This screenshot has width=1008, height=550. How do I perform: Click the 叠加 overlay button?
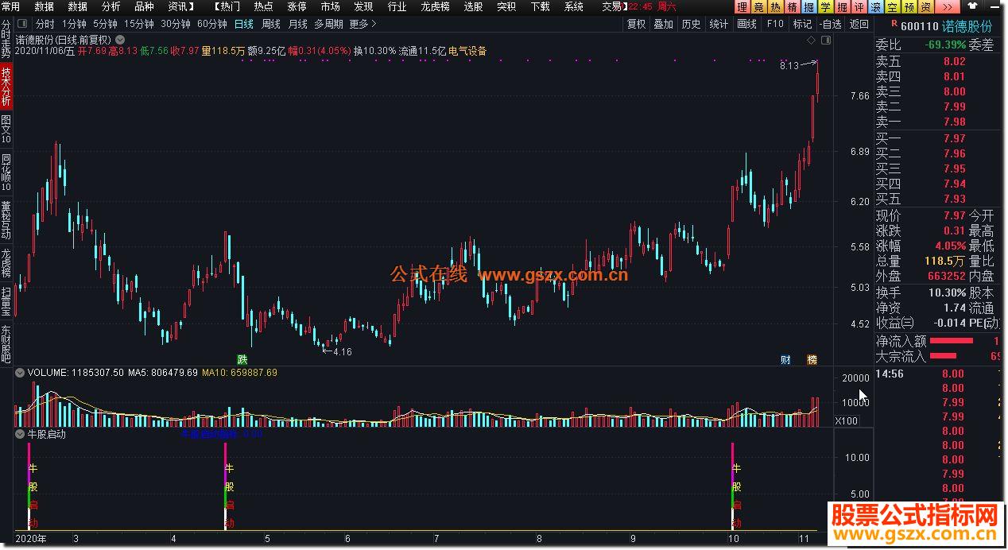click(663, 24)
